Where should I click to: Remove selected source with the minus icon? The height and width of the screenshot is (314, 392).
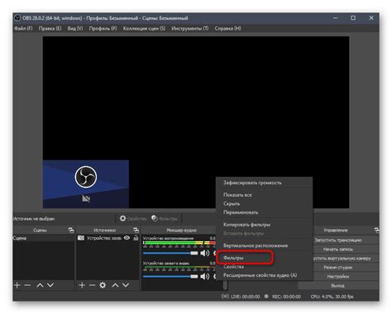92,285
